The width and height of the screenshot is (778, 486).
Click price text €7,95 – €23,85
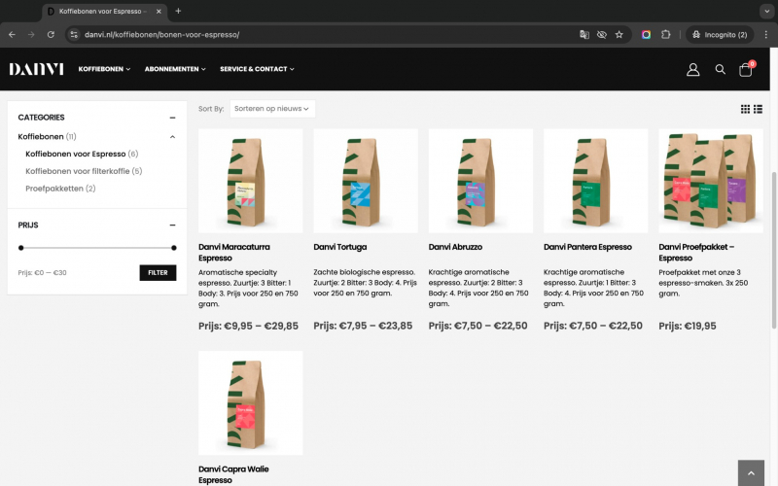coord(375,327)
